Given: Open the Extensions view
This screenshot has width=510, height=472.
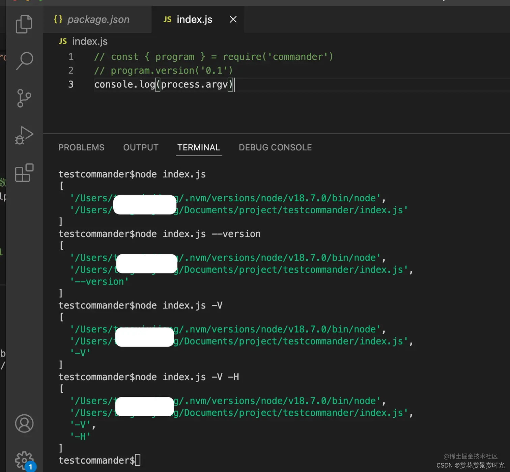Looking at the screenshot, I should click(24, 173).
